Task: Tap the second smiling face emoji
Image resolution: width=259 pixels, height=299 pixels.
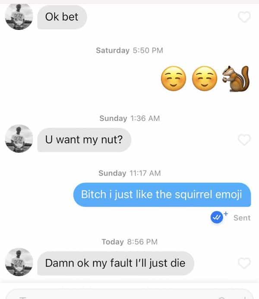Action: pos(205,79)
